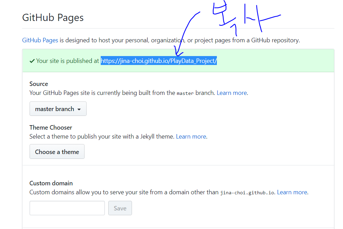The image size is (343, 229).
Task: Click Learn more link in Source section
Action: (232, 93)
